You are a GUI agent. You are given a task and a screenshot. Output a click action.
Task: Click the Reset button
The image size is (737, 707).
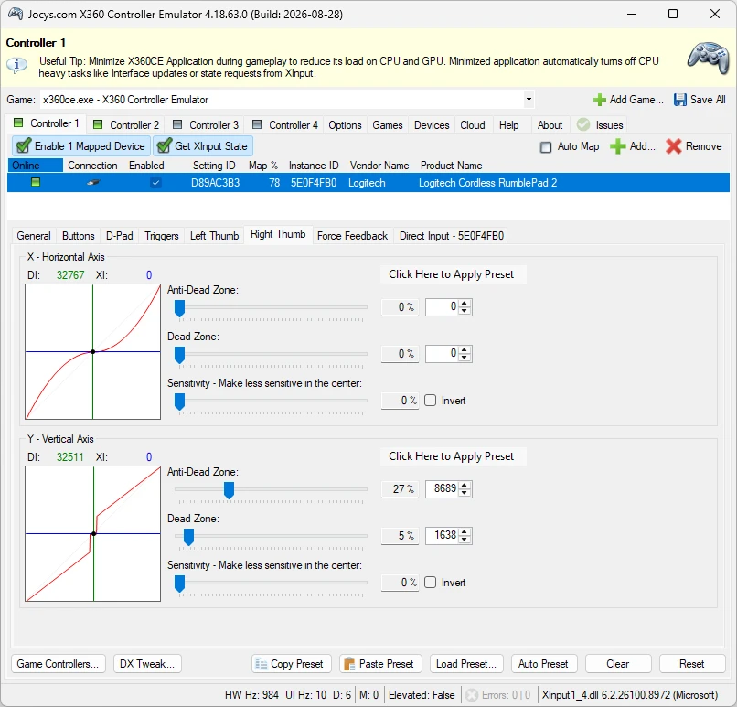pyautogui.click(x=692, y=664)
